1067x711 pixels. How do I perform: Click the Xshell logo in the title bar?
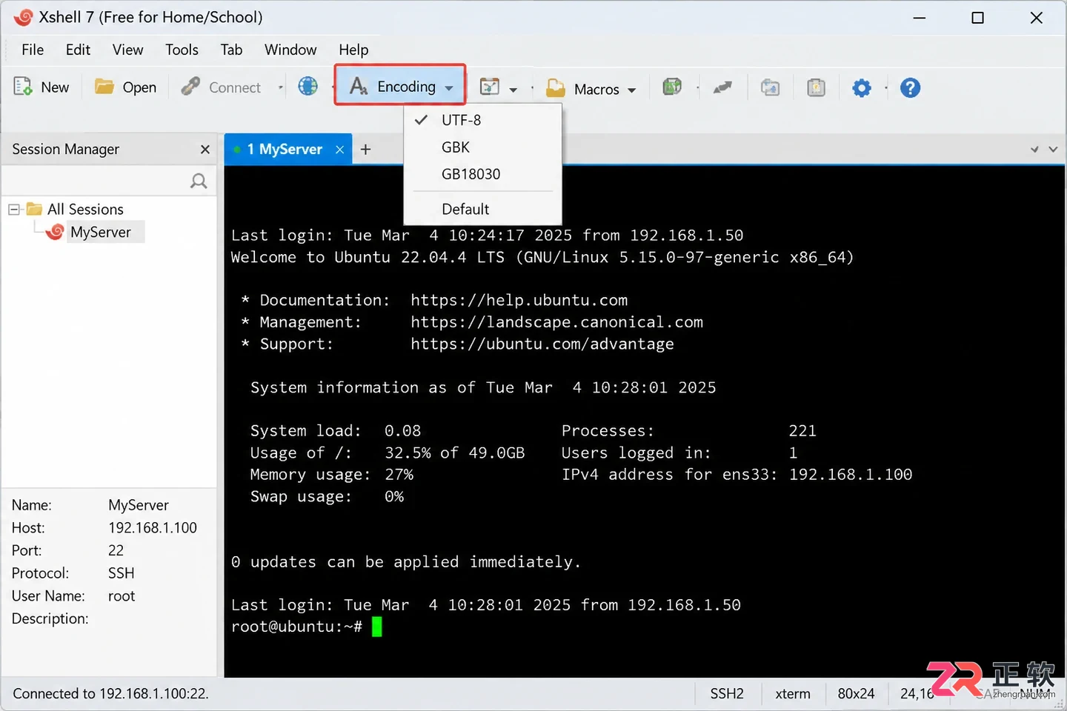coord(23,17)
